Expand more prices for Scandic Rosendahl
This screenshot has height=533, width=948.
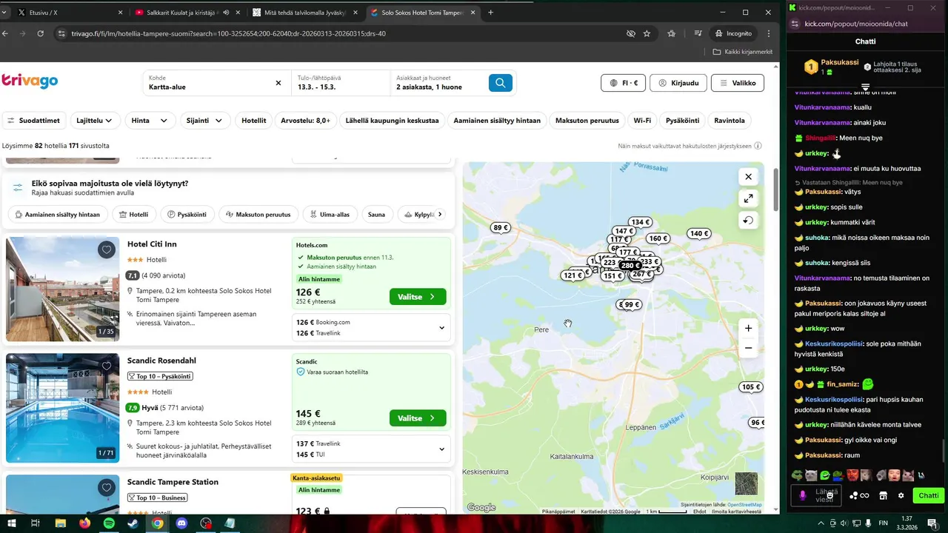pos(441,449)
